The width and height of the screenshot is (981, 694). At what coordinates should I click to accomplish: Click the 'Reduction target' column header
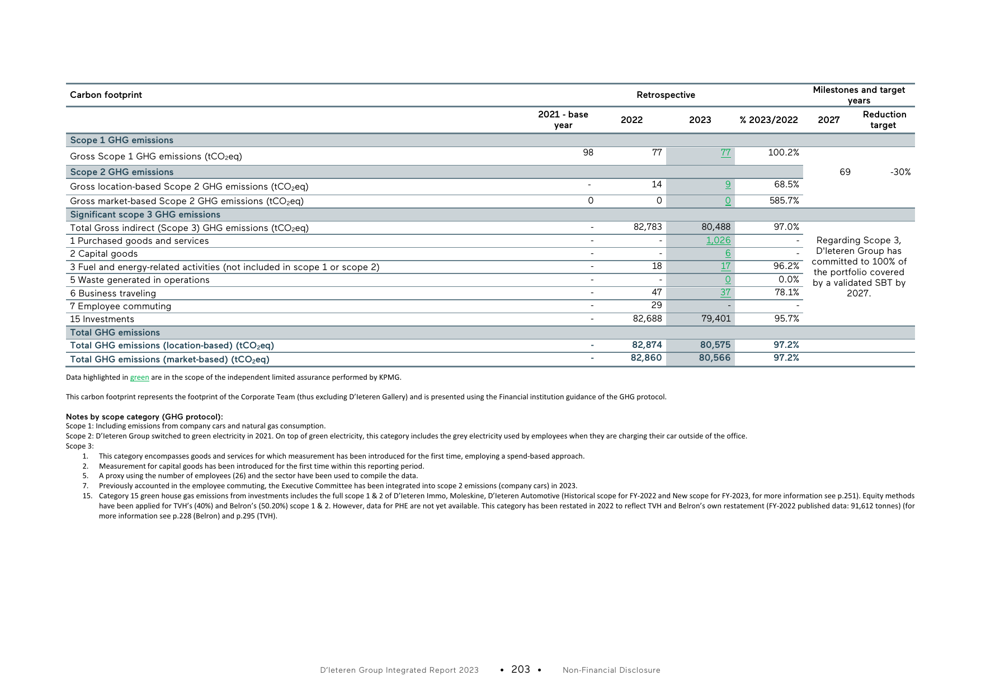click(x=884, y=120)
